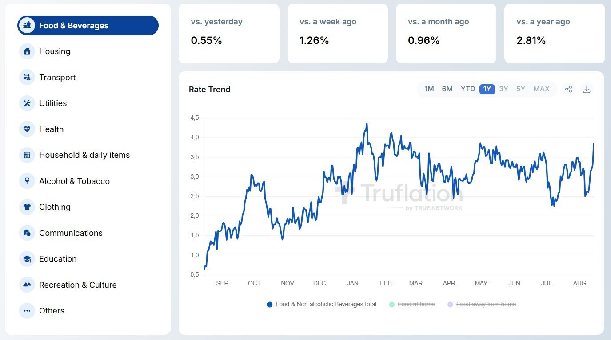Viewport: 611px width, 340px height.
Task: Click the Transport vehicle icon
Action: (x=27, y=78)
